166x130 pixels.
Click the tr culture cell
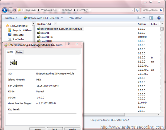(152, 58)
